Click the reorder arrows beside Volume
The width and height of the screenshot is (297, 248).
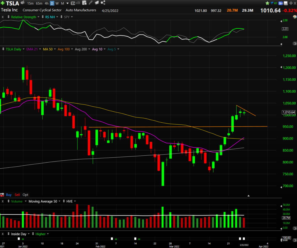(x=9, y=201)
